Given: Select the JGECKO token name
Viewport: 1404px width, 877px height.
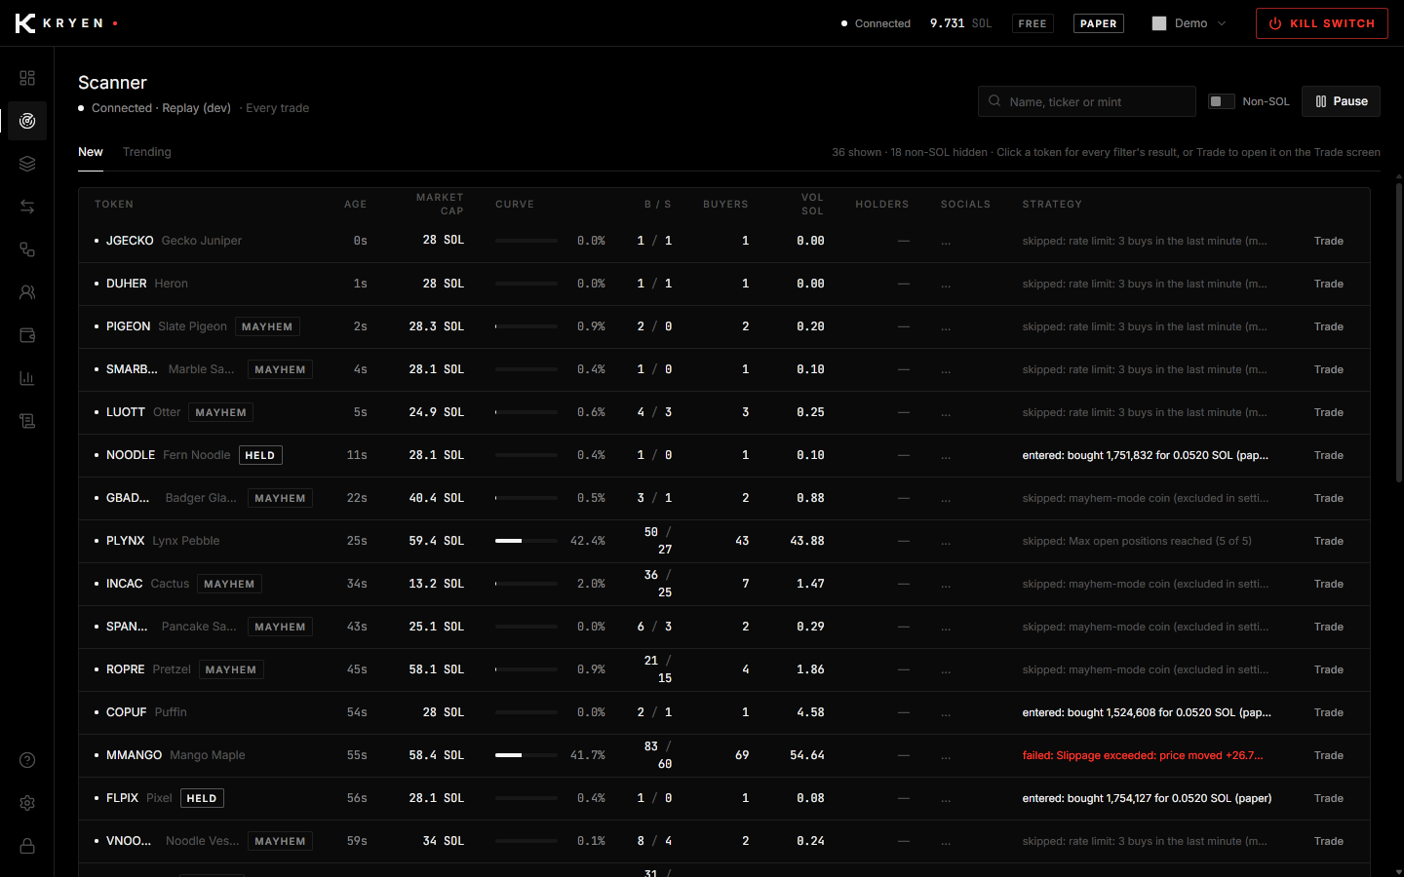Looking at the screenshot, I should (x=130, y=241).
